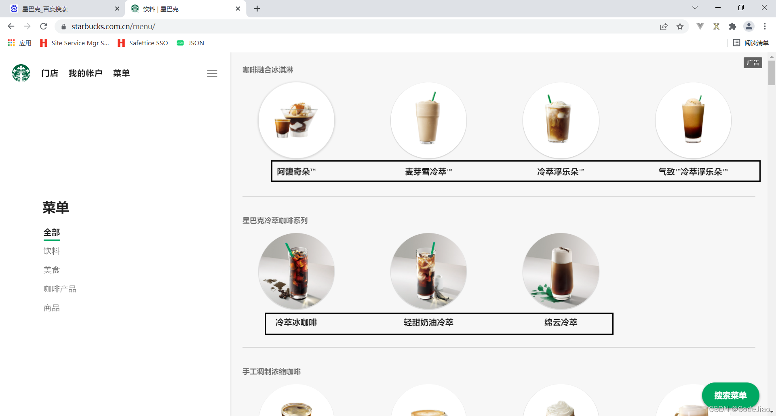776x416 pixels.
Task: Close the 饮料 | 星巴克 tab
Action: (x=238, y=8)
